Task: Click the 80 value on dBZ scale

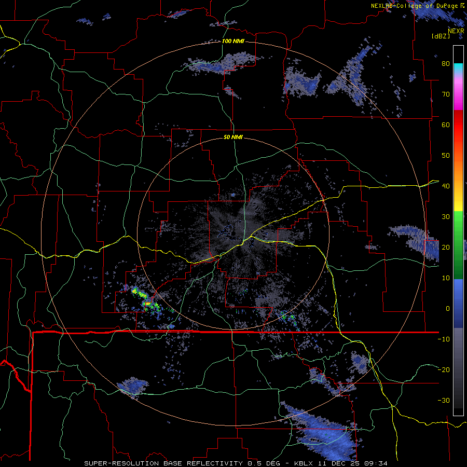Action: click(x=446, y=63)
